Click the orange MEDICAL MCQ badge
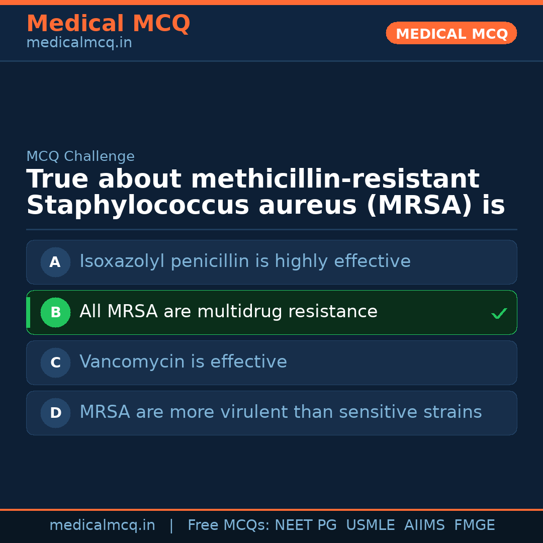The height and width of the screenshot is (543, 543). [451, 33]
